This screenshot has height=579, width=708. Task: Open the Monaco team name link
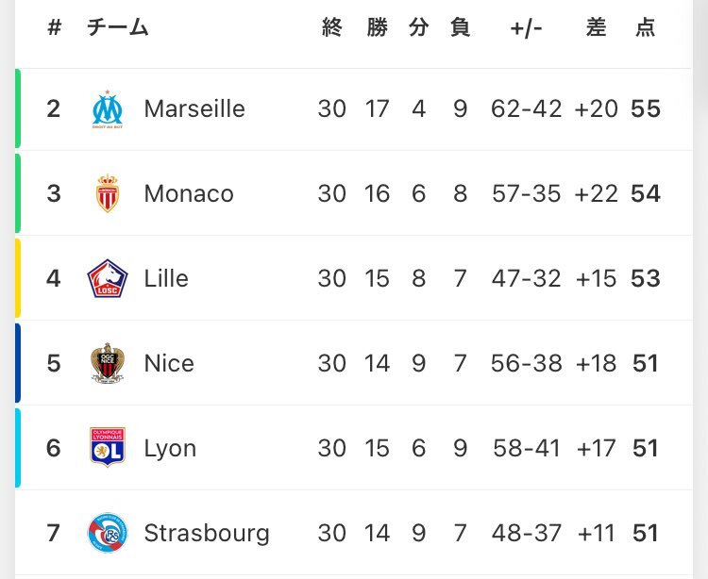point(189,193)
